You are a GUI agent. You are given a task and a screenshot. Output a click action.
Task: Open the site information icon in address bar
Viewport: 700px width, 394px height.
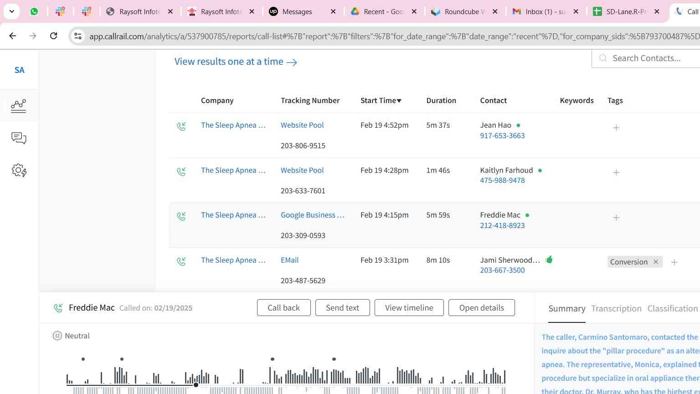tap(78, 36)
